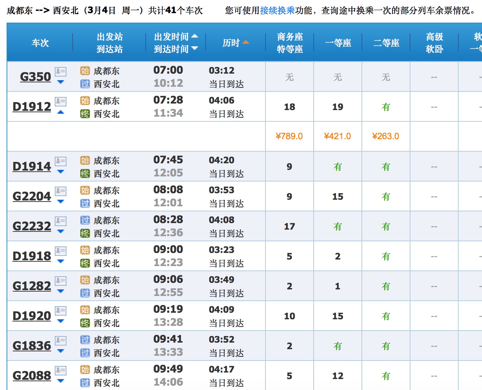The width and height of the screenshot is (482, 390).
Task: Open ID card icon for train D1912
Action: click(x=61, y=101)
